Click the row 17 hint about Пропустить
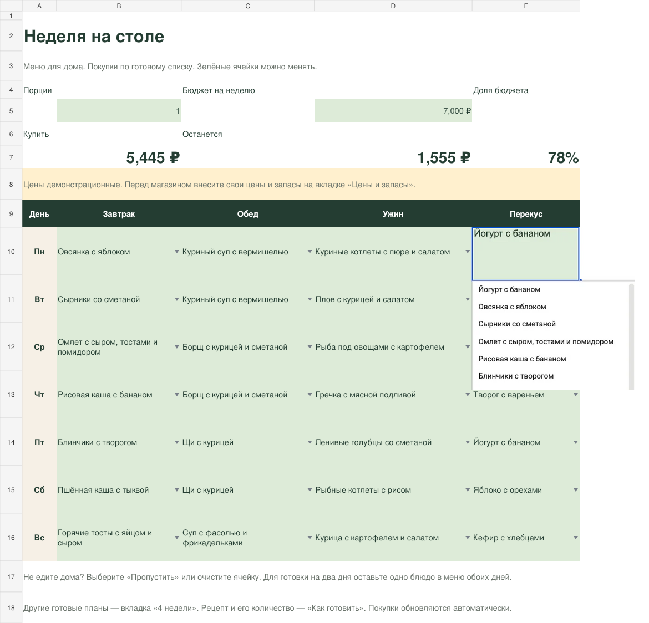Viewport: 649px width, 623px height. tap(267, 576)
